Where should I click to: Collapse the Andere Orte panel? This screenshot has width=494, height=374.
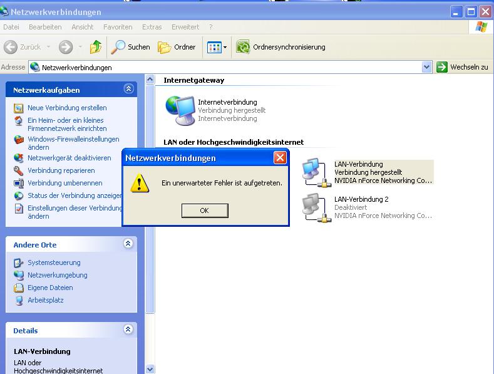pyautogui.click(x=128, y=244)
